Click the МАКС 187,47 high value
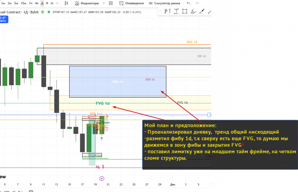The image size is (298, 192). (x=78, y=12)
